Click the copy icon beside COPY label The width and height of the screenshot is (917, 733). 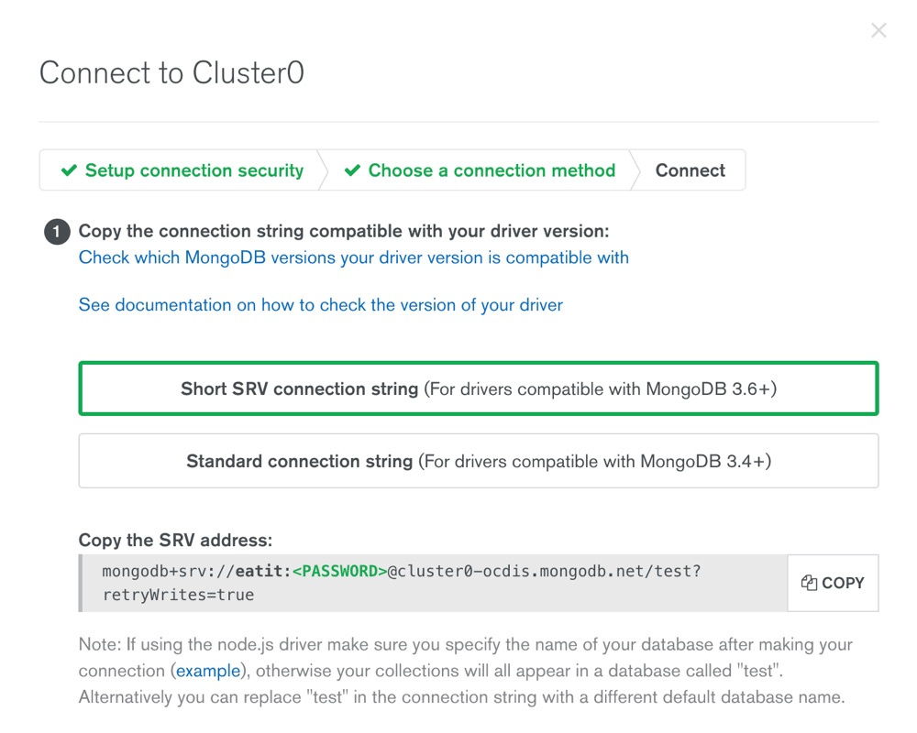(808, 583)
